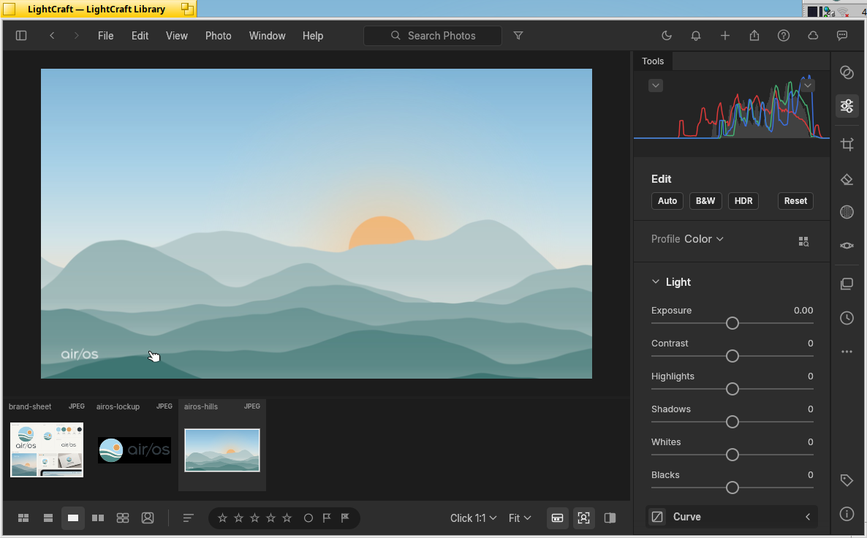Switch to photo grid view

point(23,518)
